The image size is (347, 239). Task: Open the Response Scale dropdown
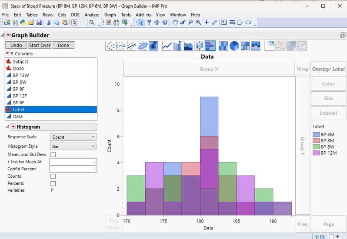tap(73, 137)
